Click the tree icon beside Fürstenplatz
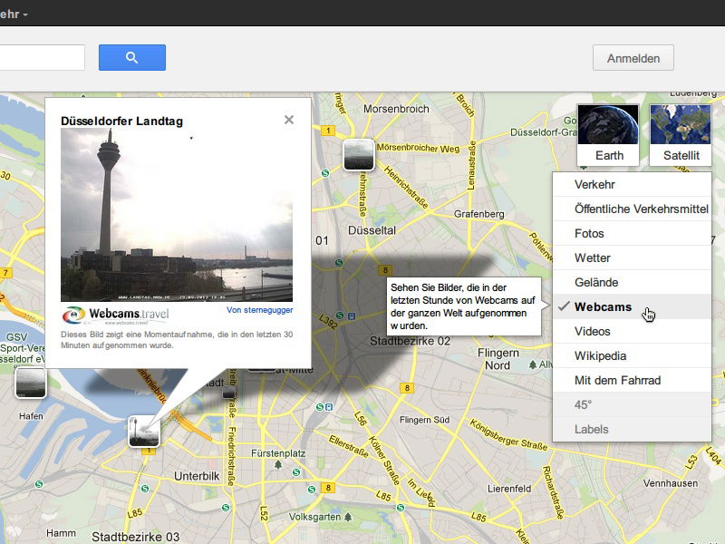Screen dimensions: 725x544 [278, 464]
